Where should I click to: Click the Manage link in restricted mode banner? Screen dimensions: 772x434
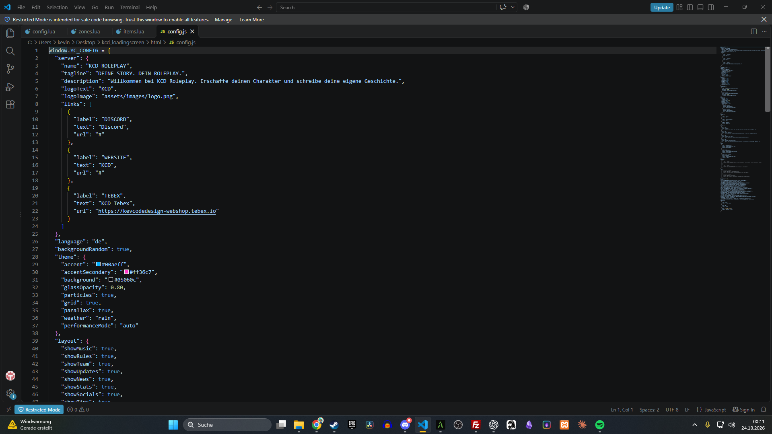223,20
